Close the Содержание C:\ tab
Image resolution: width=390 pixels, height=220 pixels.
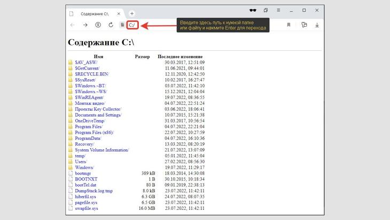click(x=119, y=14)
